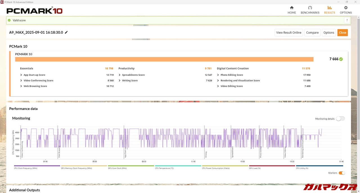Click the PCMark 10 logo
360x193 pixels.
pyautogui.click(x=34, y=11)
